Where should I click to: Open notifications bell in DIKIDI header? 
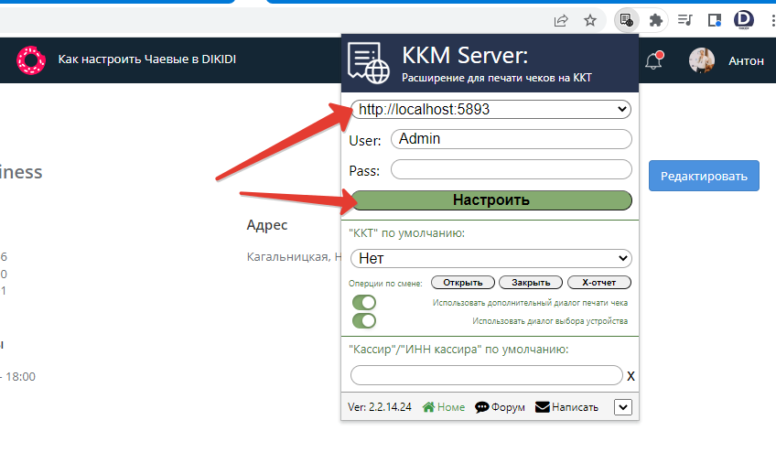pyautogui.click(x=654, y=60)
